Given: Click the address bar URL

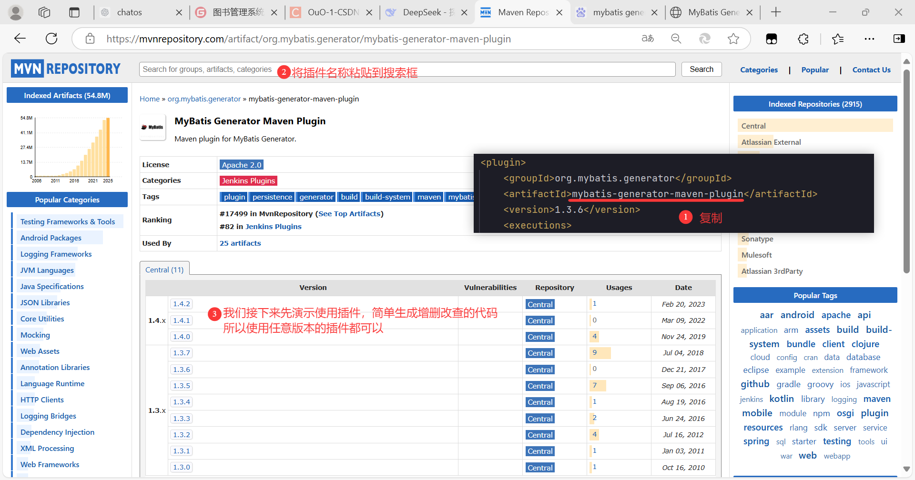Looking at the screenshot, I should [x=308, y=39].
